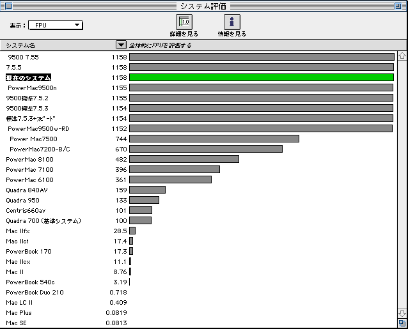Select the Quadra 950 row
408x329 pixels.
[x=198, y=200]
